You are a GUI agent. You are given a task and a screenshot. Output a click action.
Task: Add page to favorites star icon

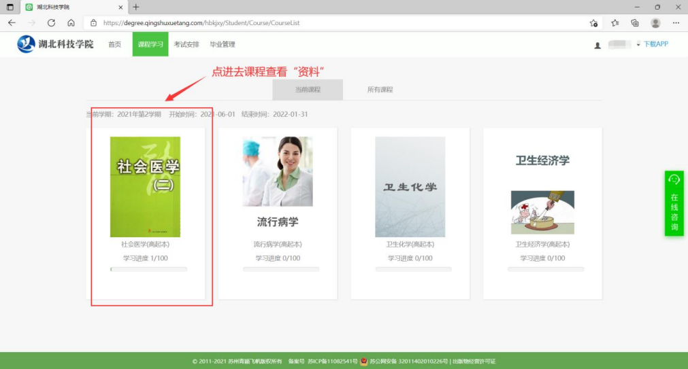[593, 23]
